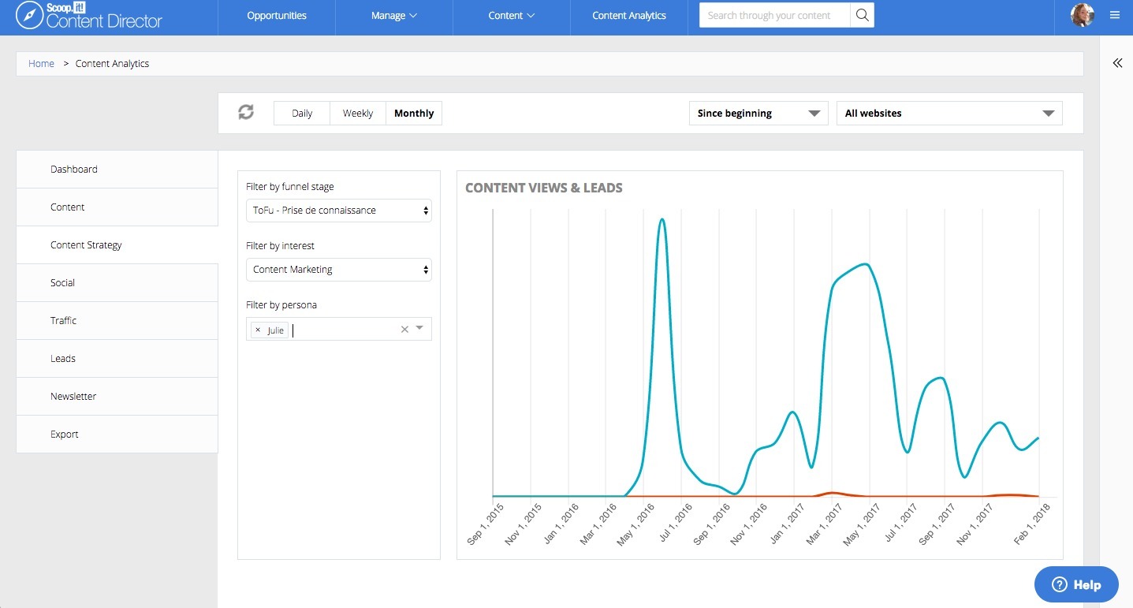Open the funnel stage filter dropdown
This screenshot has height=608, width=1133.
point(339,211)
